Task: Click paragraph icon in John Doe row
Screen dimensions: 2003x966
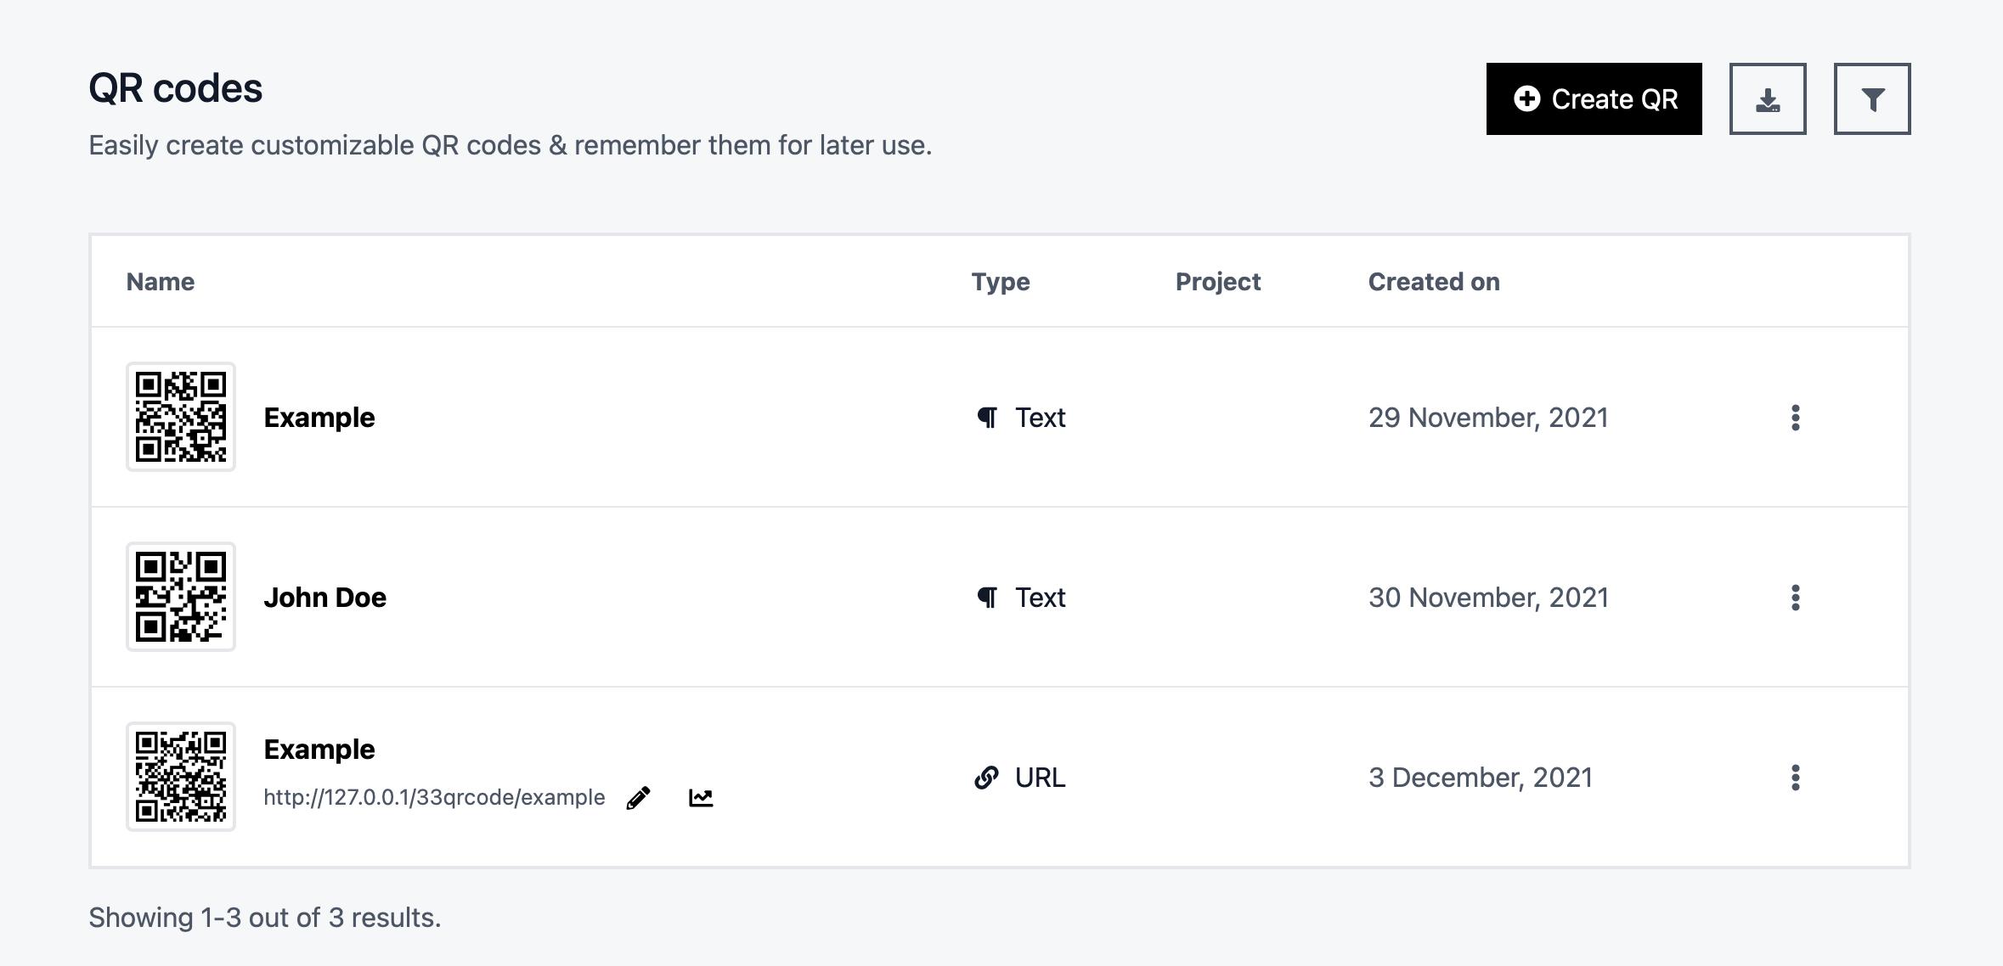Action: pos(987,598)
